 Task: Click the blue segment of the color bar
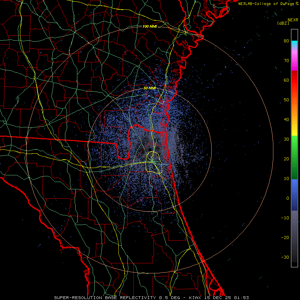[294, 195]
